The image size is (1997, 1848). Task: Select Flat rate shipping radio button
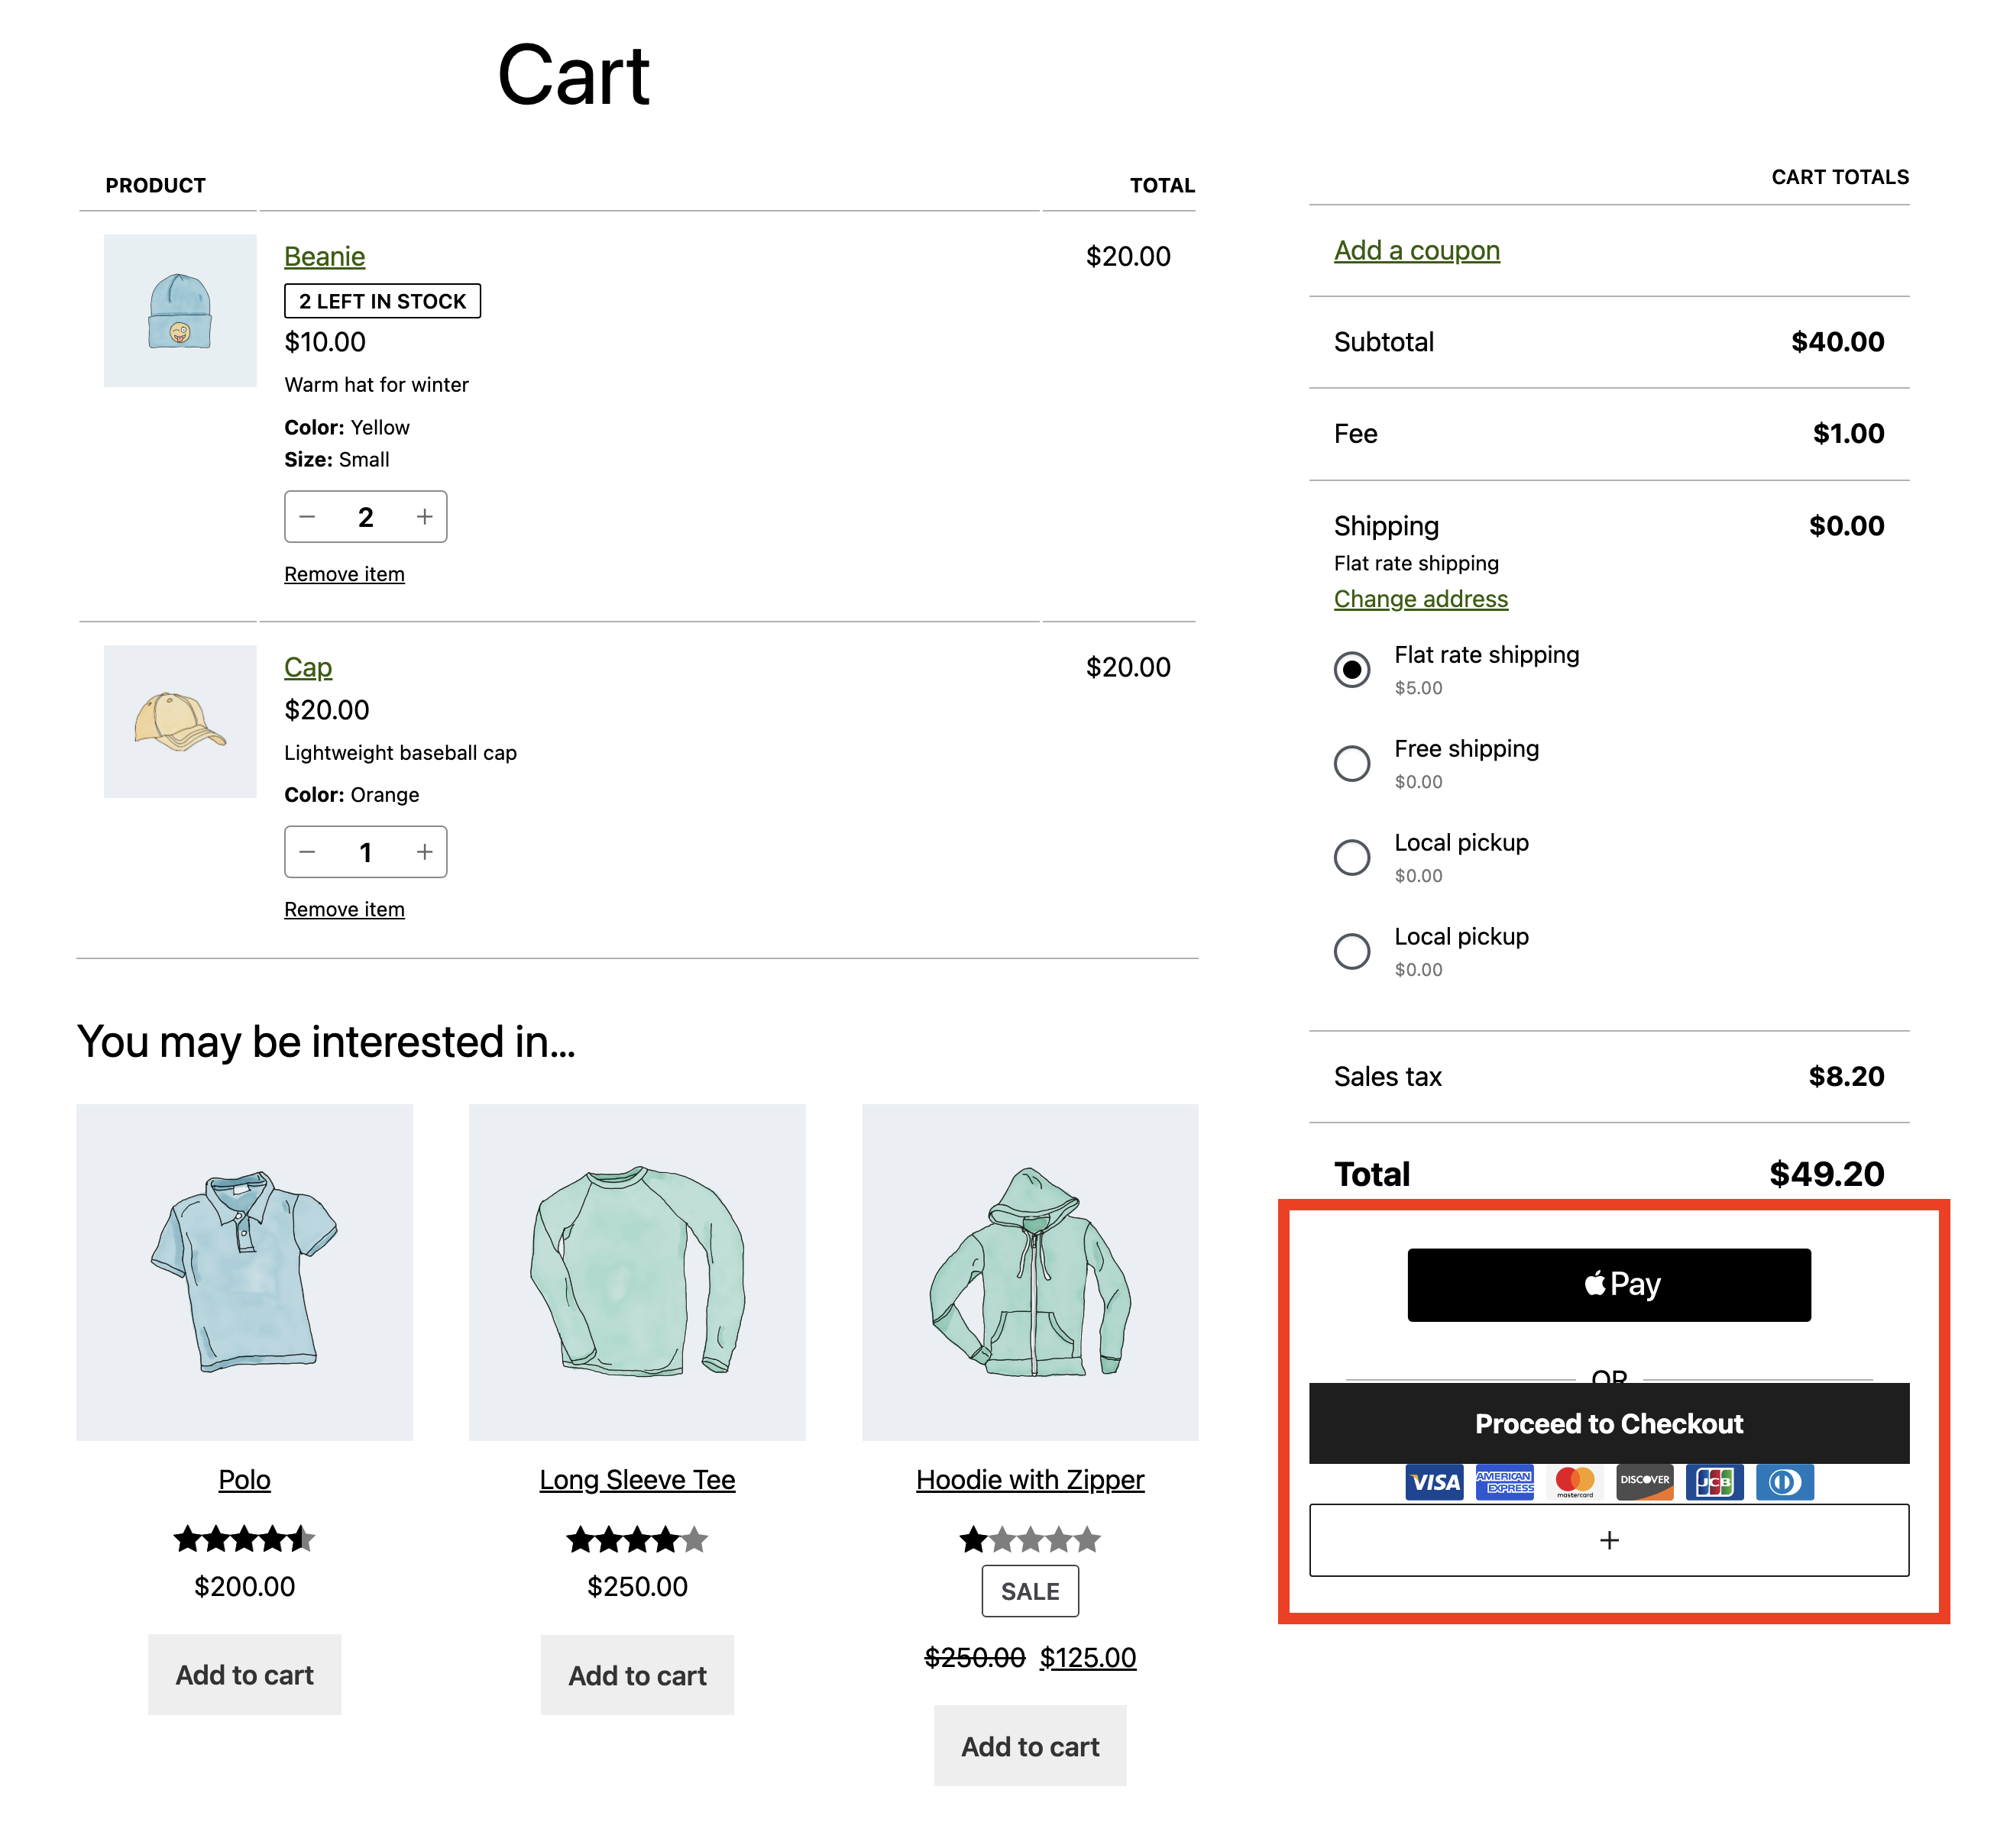1351,669
